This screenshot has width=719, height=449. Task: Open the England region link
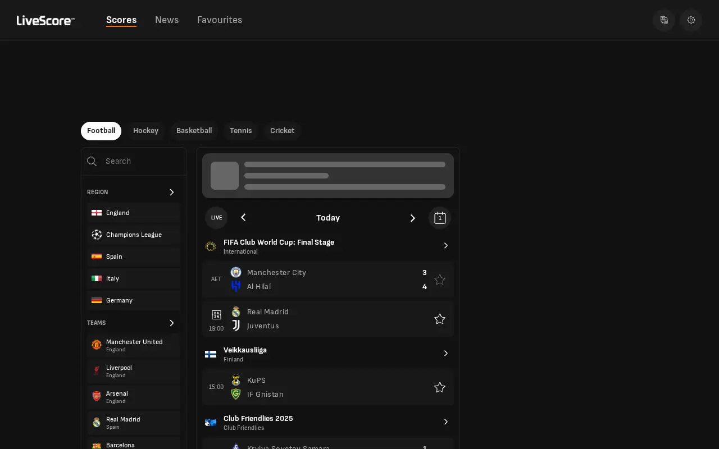coord(134,213)
